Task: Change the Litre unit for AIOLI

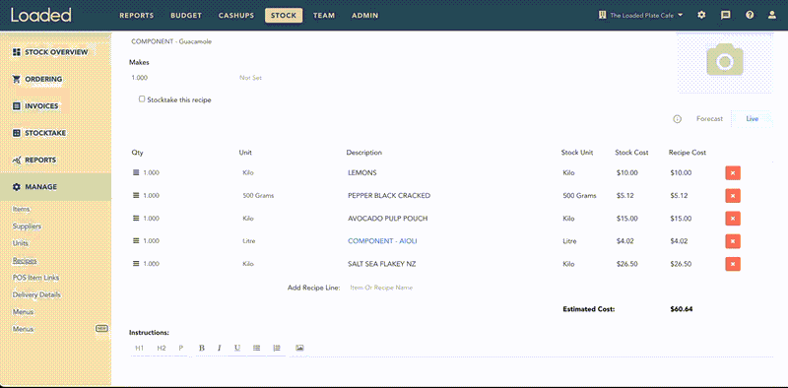Action: pyautogui.click(x=249, y=241)
